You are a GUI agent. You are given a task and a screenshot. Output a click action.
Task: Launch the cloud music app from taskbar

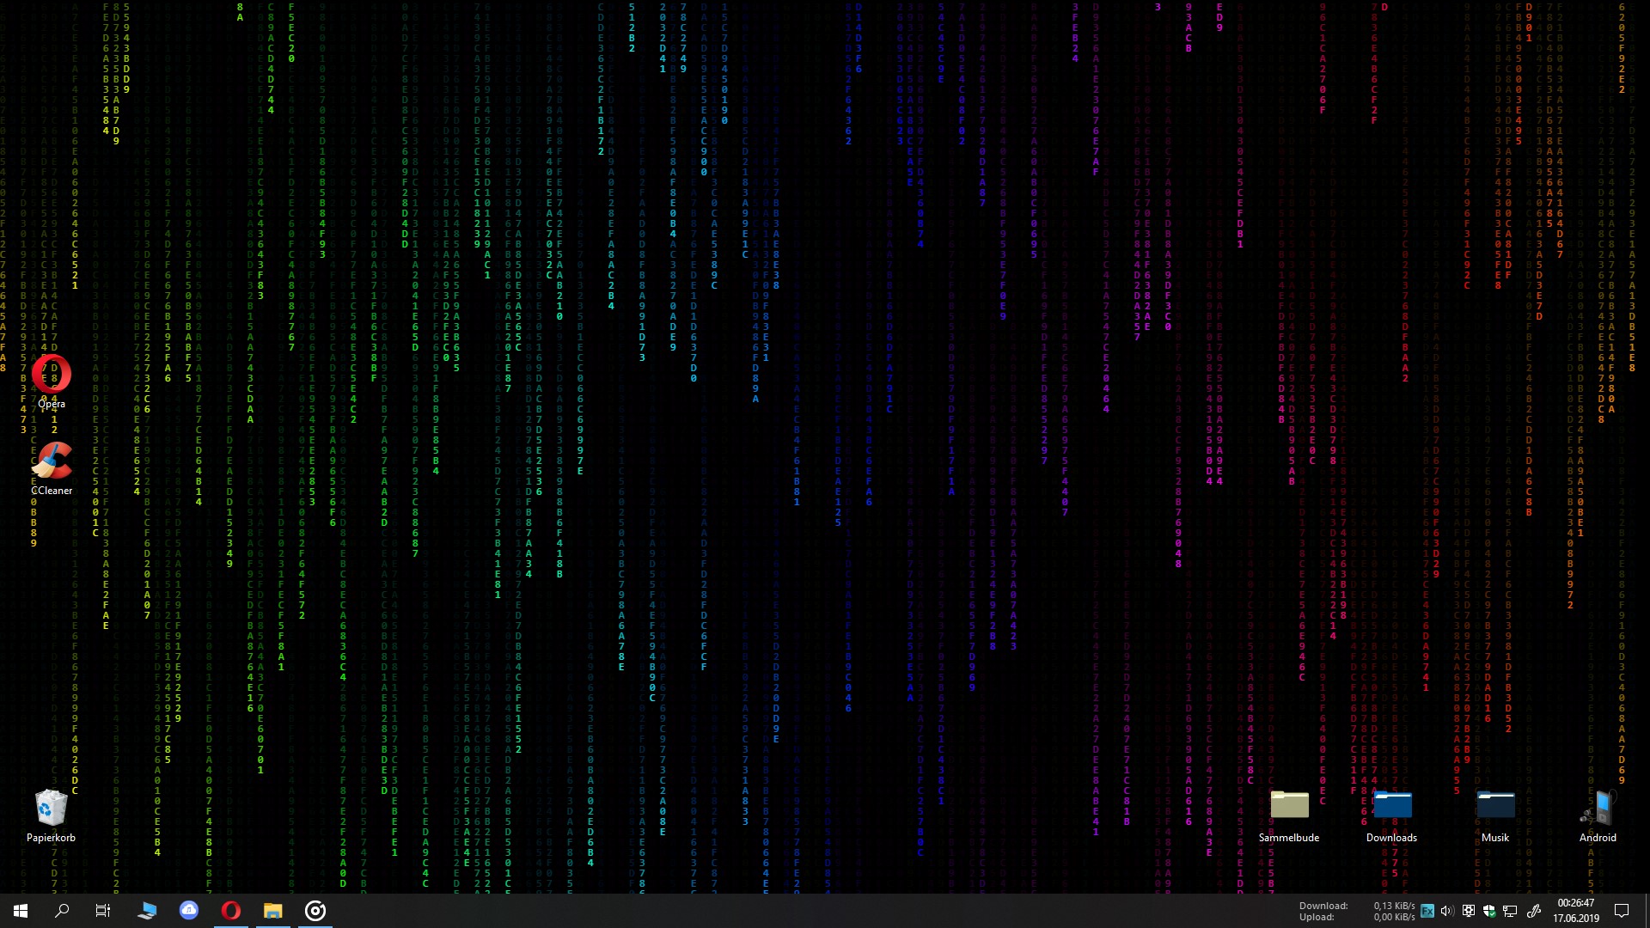click(x=189, y=911)
